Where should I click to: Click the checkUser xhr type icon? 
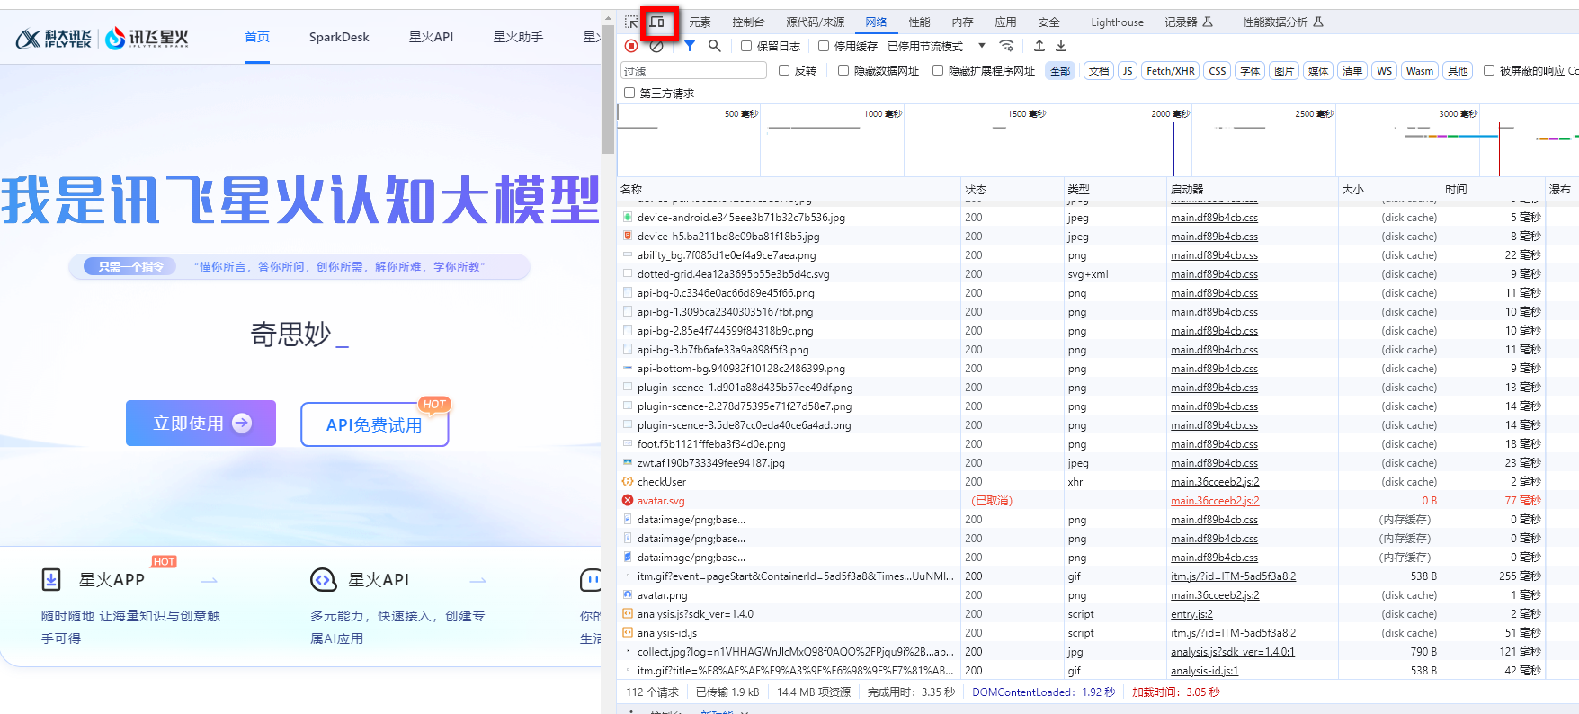628,481
